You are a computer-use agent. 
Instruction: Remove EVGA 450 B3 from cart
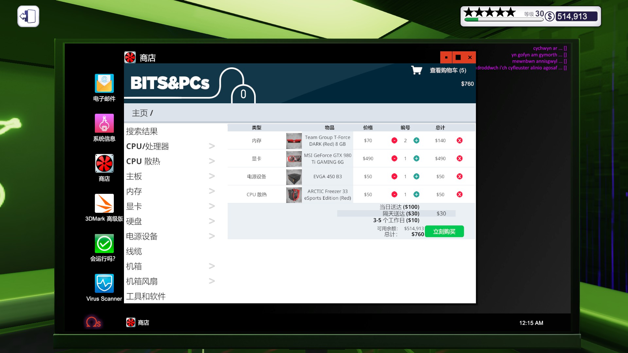[460, 176]
